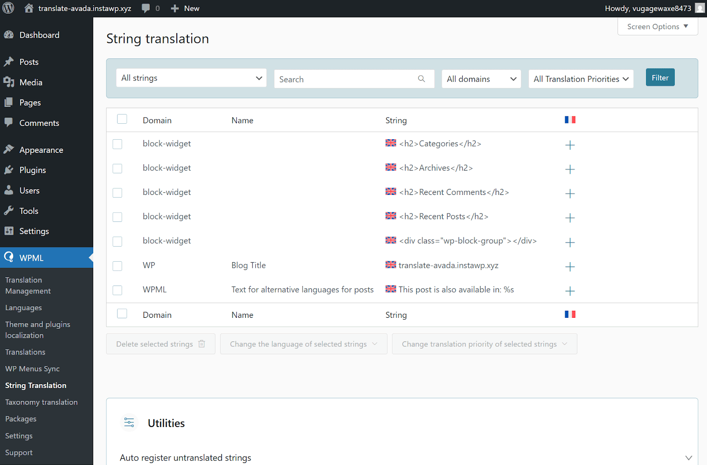
Task: Click the Plugins plug icon
Action: tap(9, 170)
